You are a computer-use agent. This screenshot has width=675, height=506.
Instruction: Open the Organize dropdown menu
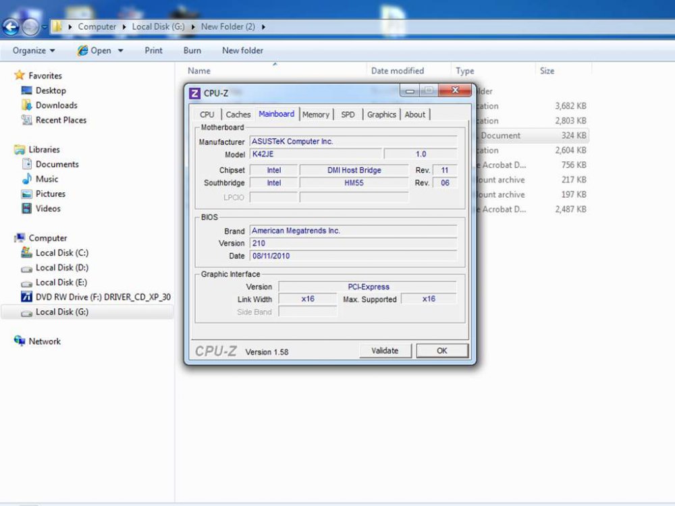pos(34,51)
